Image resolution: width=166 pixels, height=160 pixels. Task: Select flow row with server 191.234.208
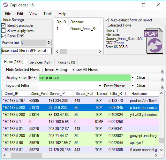(80, 101)
